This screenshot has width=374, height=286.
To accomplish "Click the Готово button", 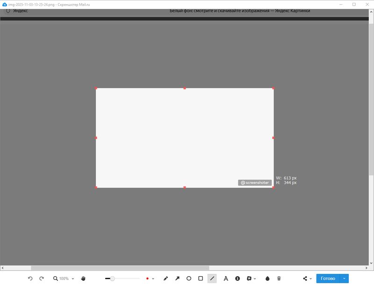I will 328,279.
